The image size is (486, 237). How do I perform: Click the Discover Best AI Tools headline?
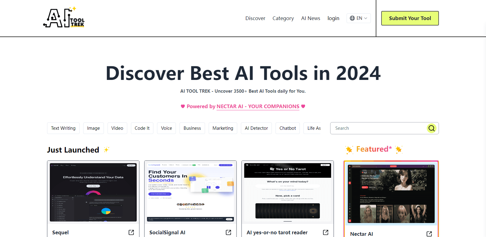point(243,73)
